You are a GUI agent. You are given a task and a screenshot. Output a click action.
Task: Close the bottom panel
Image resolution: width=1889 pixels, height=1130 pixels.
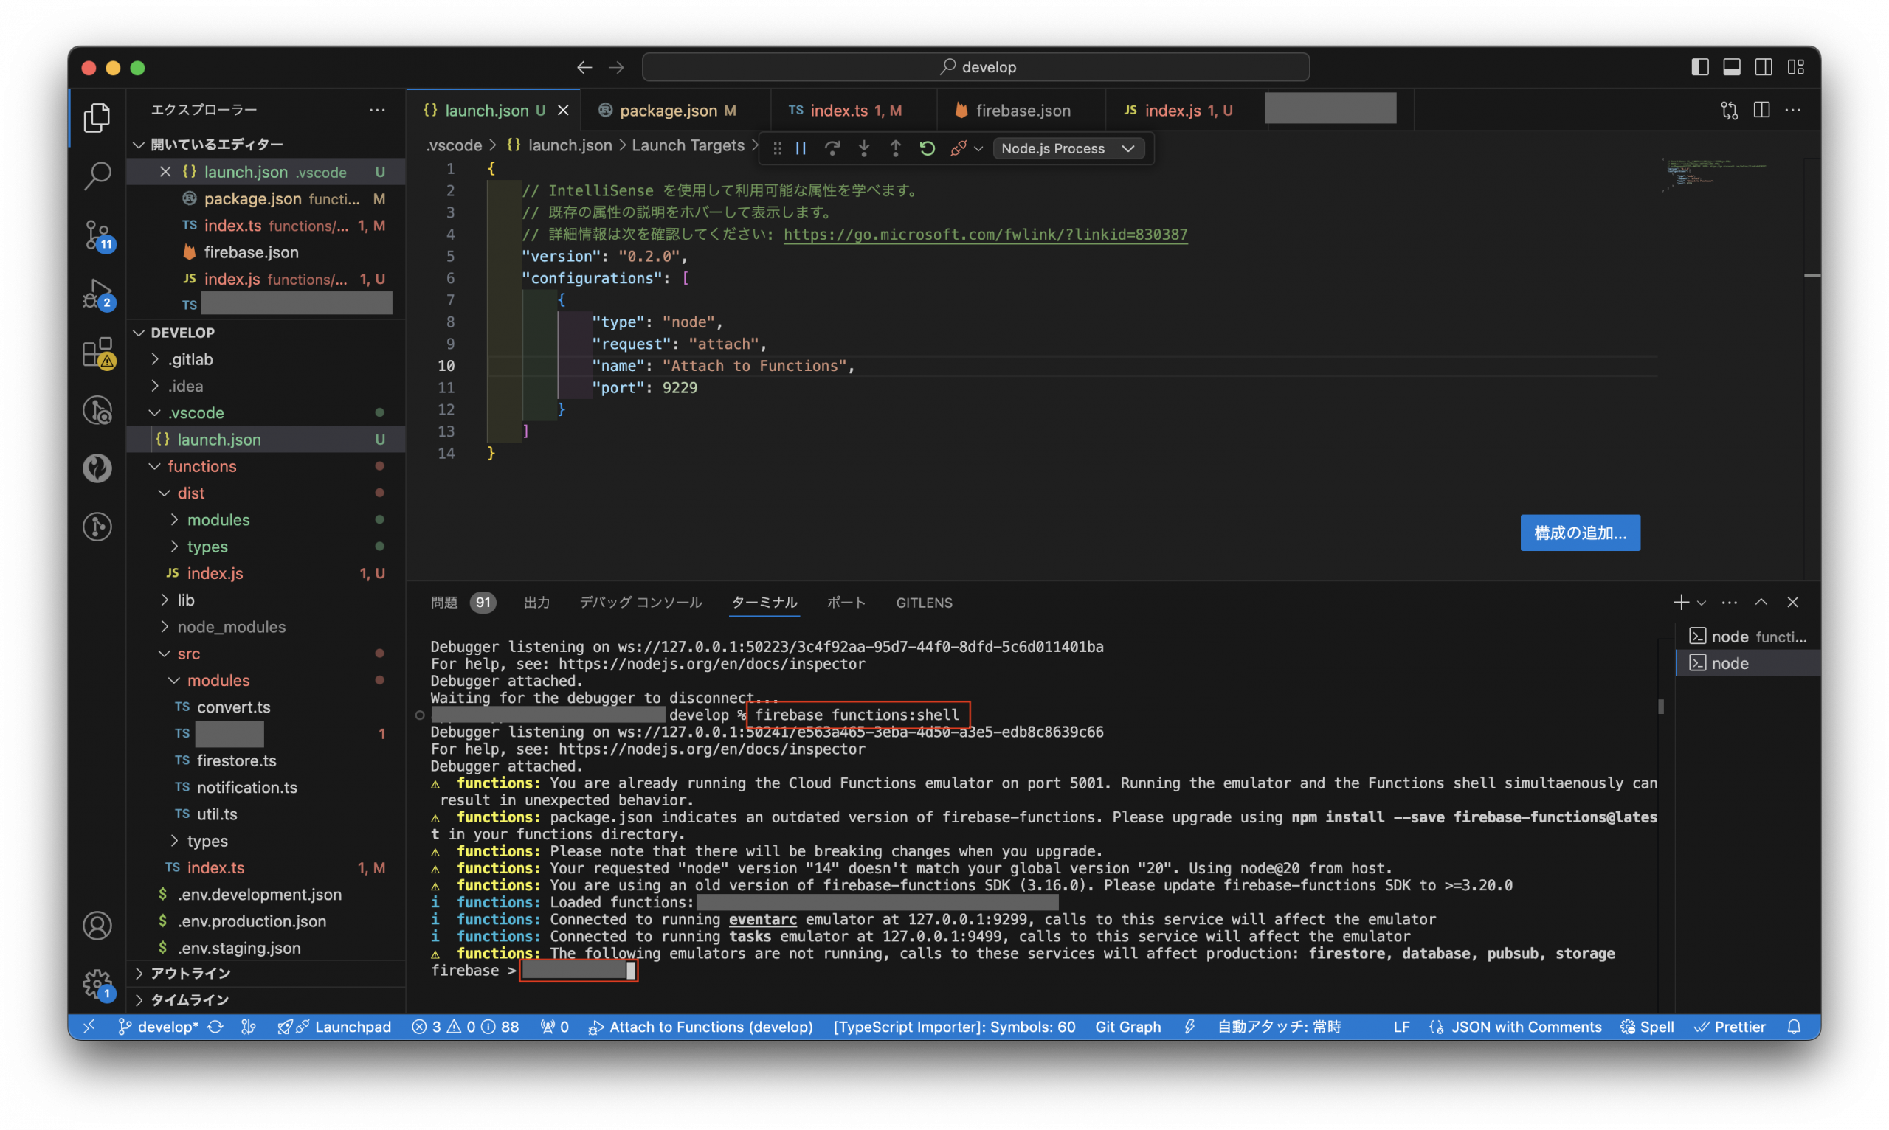[x=1793, y=603]
